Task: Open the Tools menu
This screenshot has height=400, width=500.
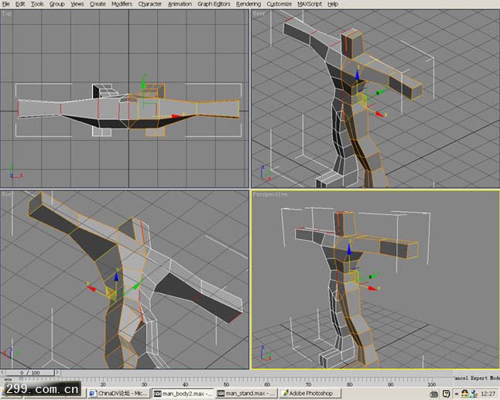Action: [x=37, y=4]
